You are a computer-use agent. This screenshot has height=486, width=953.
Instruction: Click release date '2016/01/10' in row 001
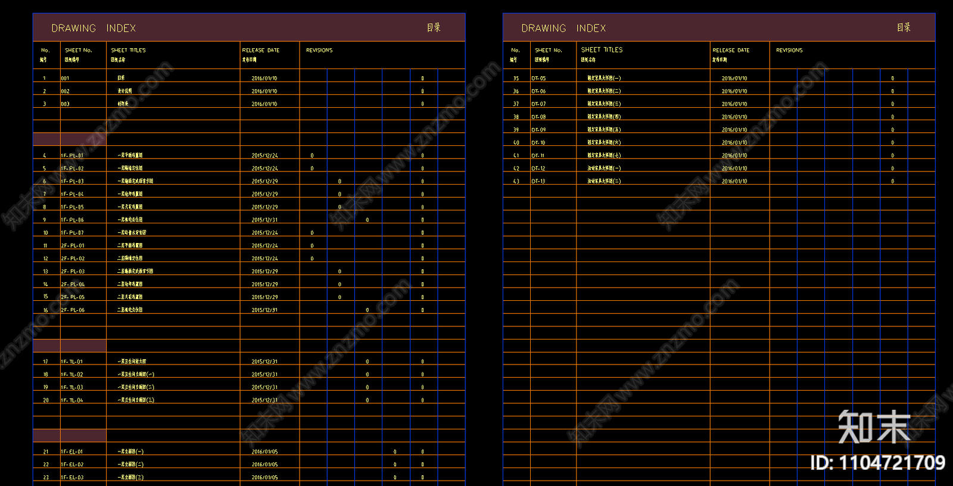click(x=264, y=78)
